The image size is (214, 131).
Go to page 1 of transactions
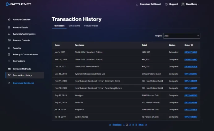124,125
